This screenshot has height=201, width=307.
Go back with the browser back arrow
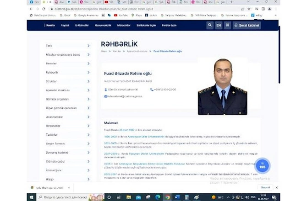31,9
